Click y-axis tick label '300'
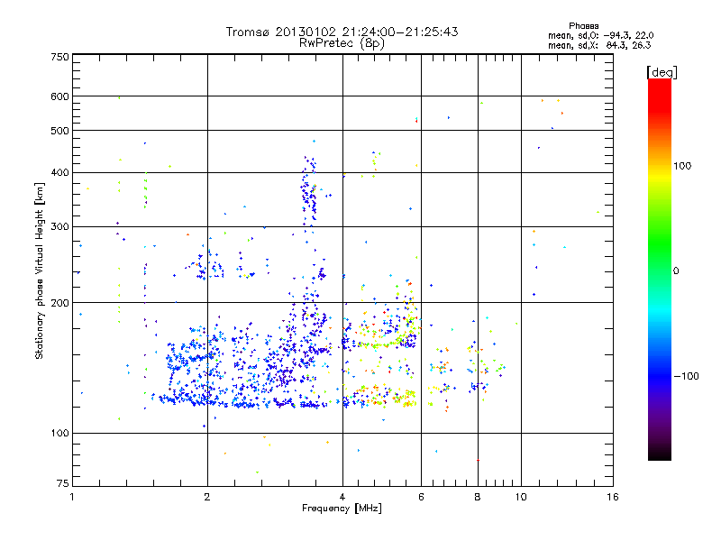The image size is (721, 541). (59, 227)
